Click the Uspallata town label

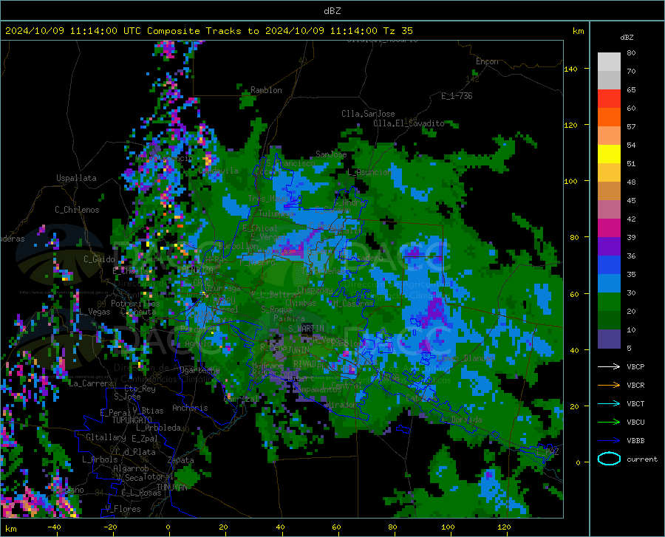pyautogui.click(x=76, y=178)
